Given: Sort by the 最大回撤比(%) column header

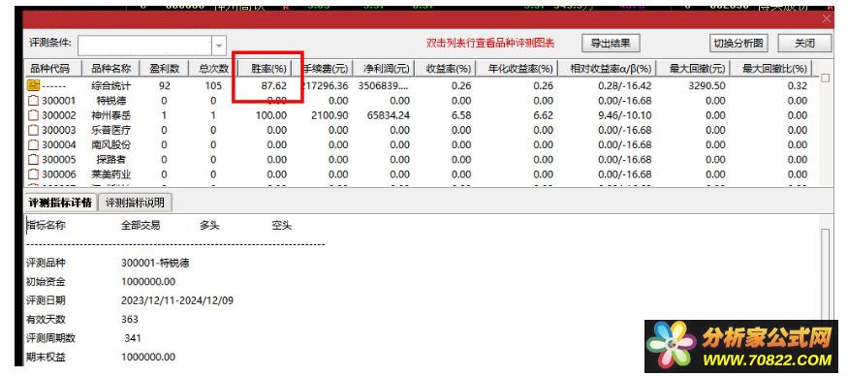Looking at the screenshot, I should 774,69.
